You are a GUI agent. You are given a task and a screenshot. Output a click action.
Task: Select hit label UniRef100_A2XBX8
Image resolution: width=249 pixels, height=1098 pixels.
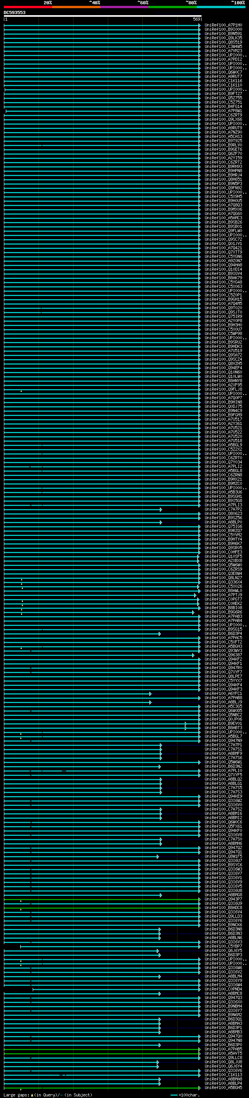(x=223, y=560)
